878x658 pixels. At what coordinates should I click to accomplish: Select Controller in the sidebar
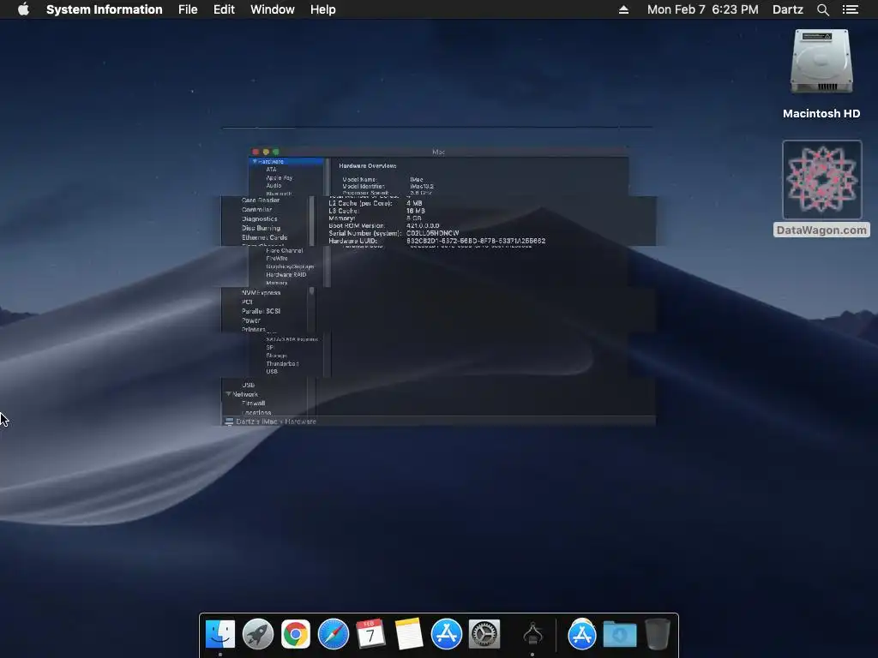click(x=256, y=209)
